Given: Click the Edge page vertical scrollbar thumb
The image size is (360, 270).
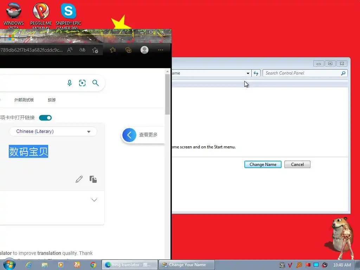Looking at the screenshot, I should 167,94.
